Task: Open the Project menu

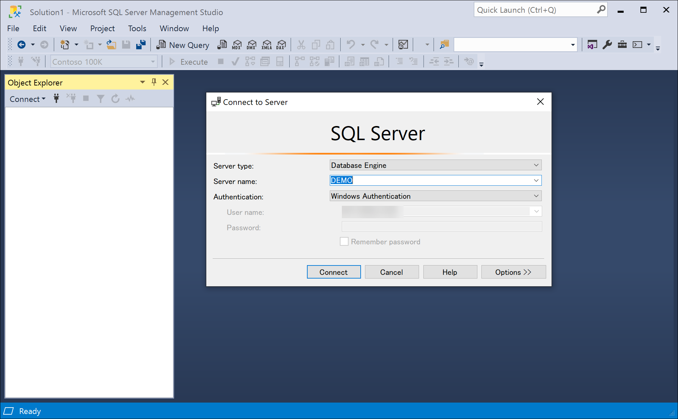Action: [102, 28]
